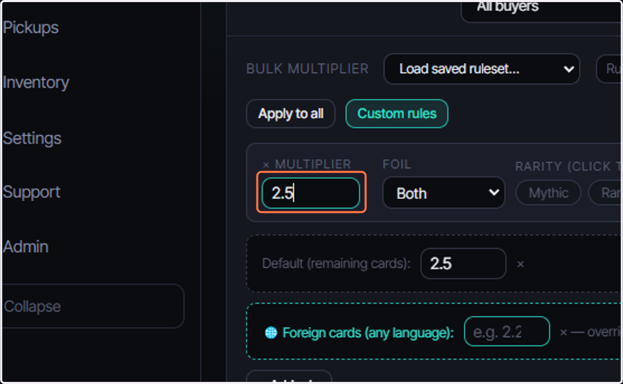Collapse the sidebar with Collapse button
This screenshot has width=623, height=384.
click(93, 306)
